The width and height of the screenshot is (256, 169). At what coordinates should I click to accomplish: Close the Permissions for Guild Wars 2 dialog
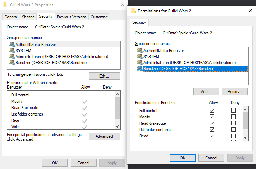pyautogui.click(x=250, y=11)
